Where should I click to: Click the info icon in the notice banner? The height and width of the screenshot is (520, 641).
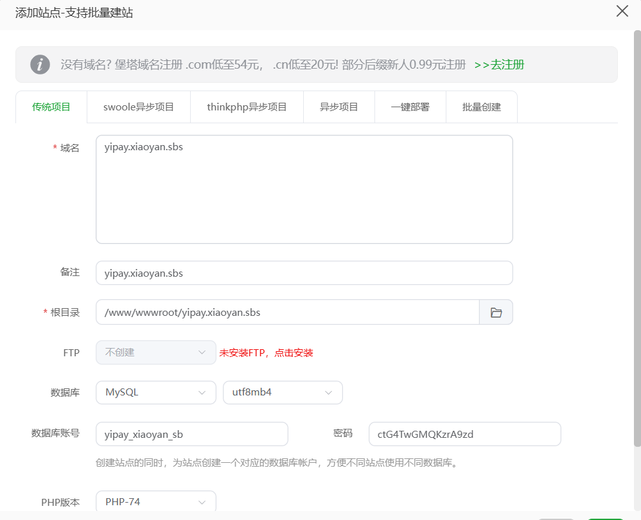tap(40, 65)
